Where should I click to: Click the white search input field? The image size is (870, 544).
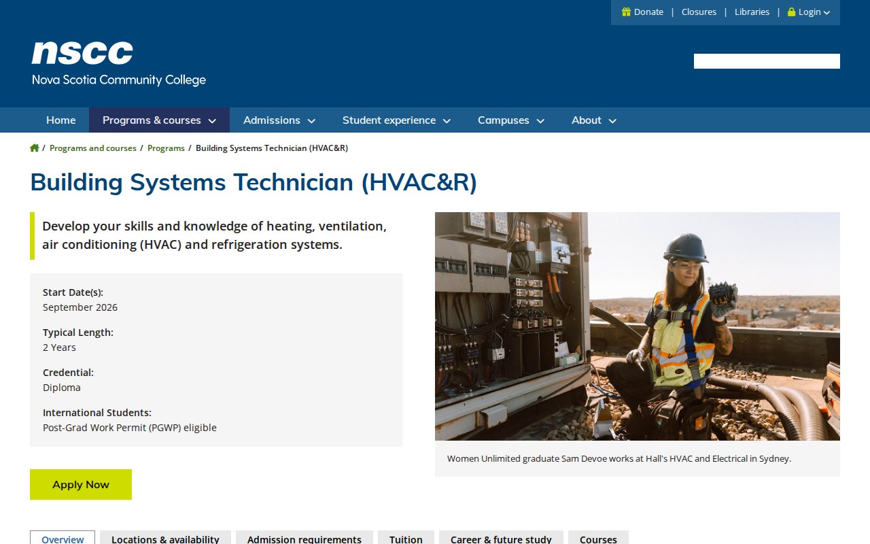pos(766,61)
